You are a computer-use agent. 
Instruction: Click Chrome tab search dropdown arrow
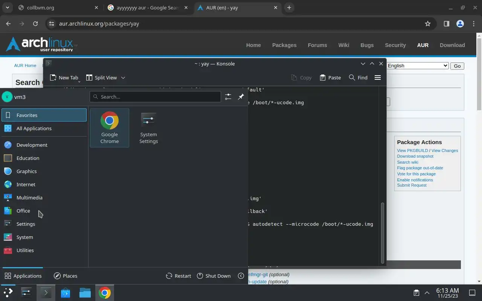click(8, 8)
